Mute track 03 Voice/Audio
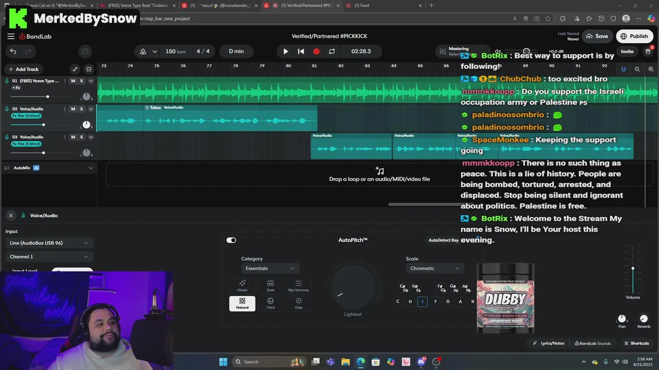Image resolution: width=659 pixels, height=370 pixels. tap(73, 137)
